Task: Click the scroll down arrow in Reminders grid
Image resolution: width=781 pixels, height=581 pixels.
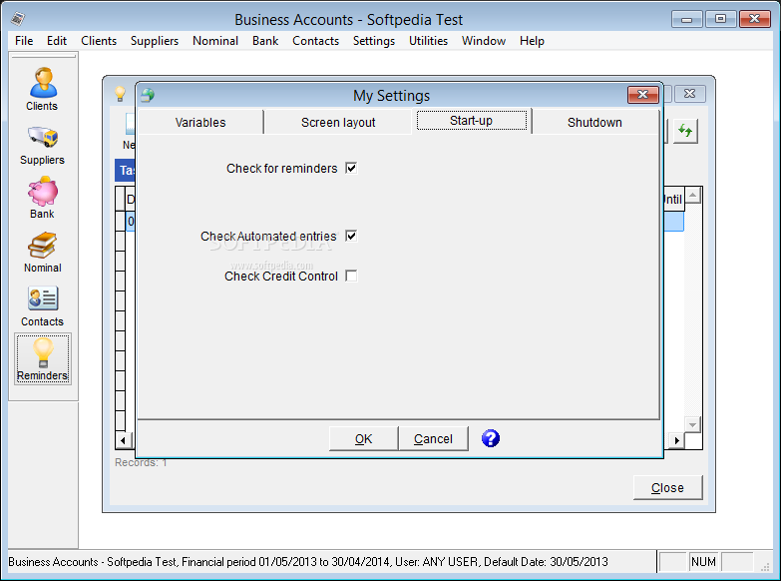Action: click(x=693, y=424)
